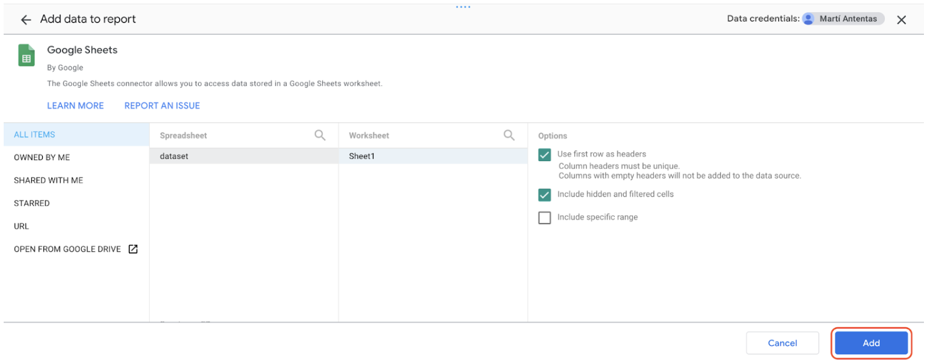Image resolution: width=927 pixels, height=364 pixels.
Task: Click the drag handle dots at the dialog top
Action: pyautogui.click(x=463, y=7)
